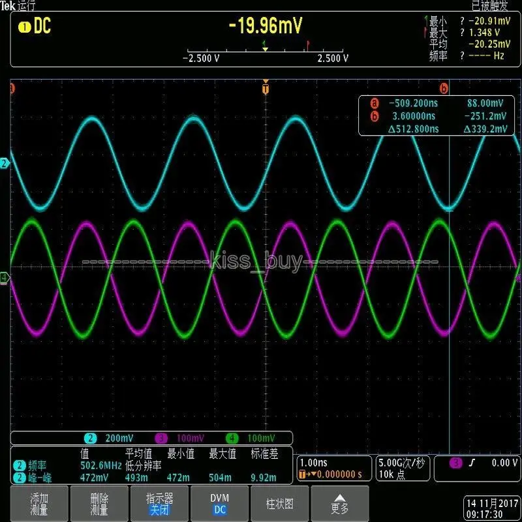Click the green minimum flag on DVM scale
Viewport: 522px width, 522px height.
coord(264,44)
